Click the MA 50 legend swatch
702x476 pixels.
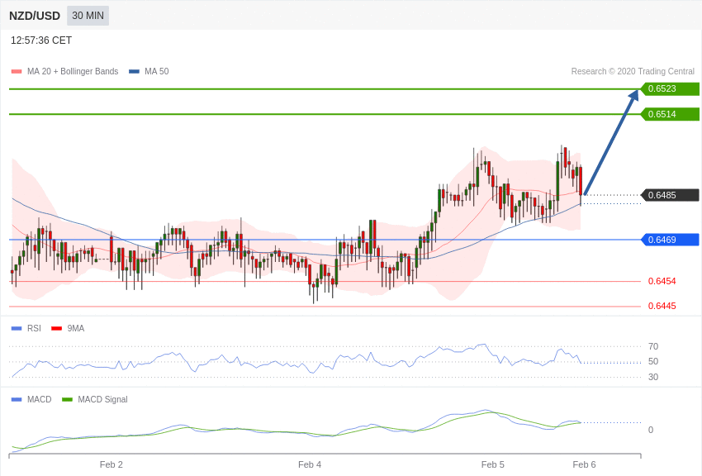click(x=135, y=72)
